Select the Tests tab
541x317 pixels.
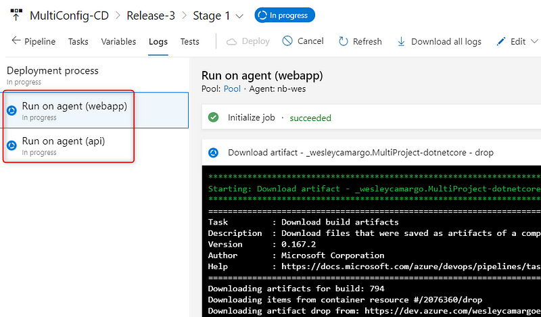point(189,41)
